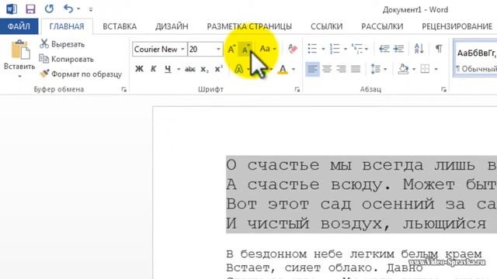This screenshot has width=497, height=279.
Task: Open the РЕЦЕНЗИРОВАНИЕ tab
Action: (x=457, y=26)
